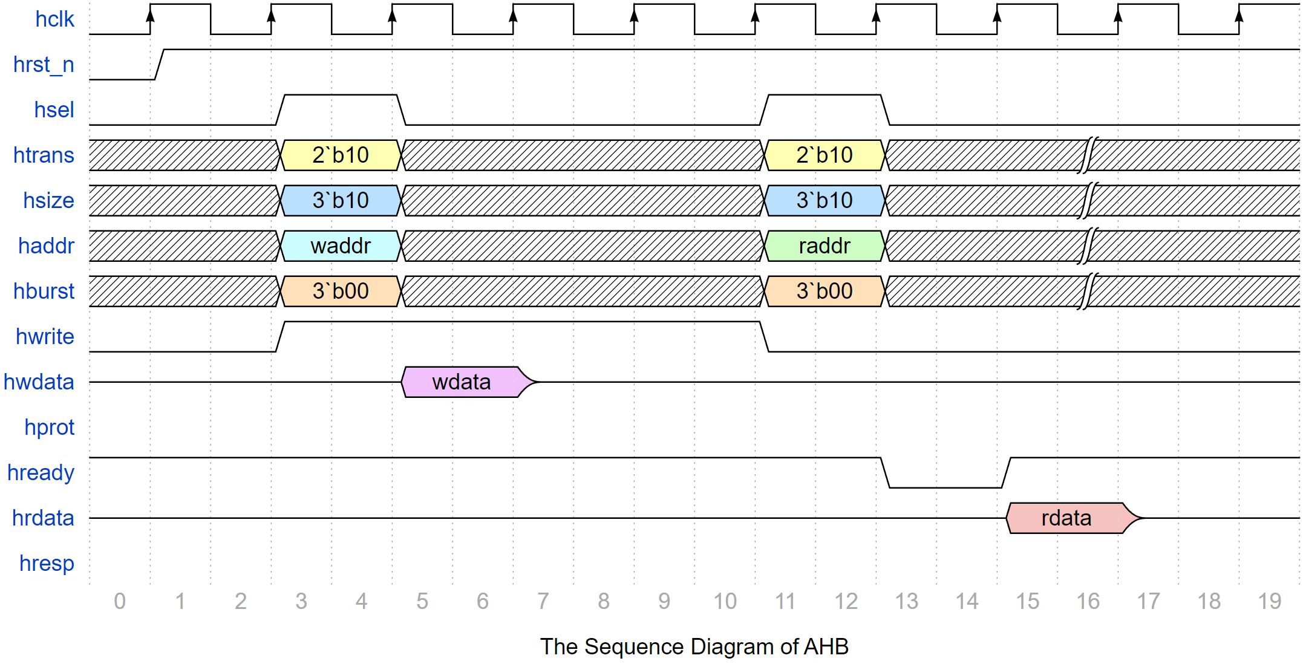Screen dimensions: 1303x664
Task: Click the hburst 3`b00 value at cycle 11
Action: point(825,291)
